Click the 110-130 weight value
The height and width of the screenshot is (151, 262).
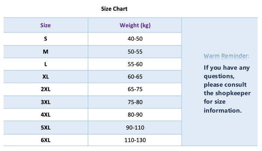(135, 140)
